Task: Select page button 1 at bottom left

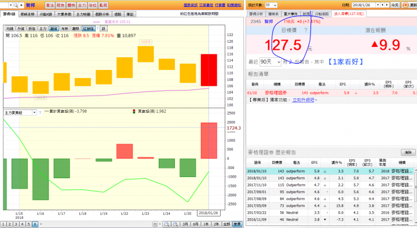Action: click(x=3, y=224)
